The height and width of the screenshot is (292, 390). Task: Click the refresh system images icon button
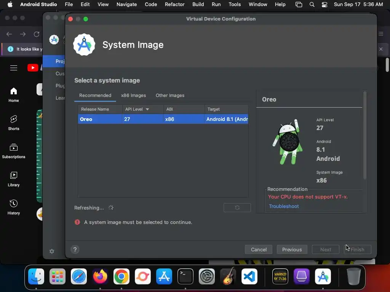[x=237, y=208]
